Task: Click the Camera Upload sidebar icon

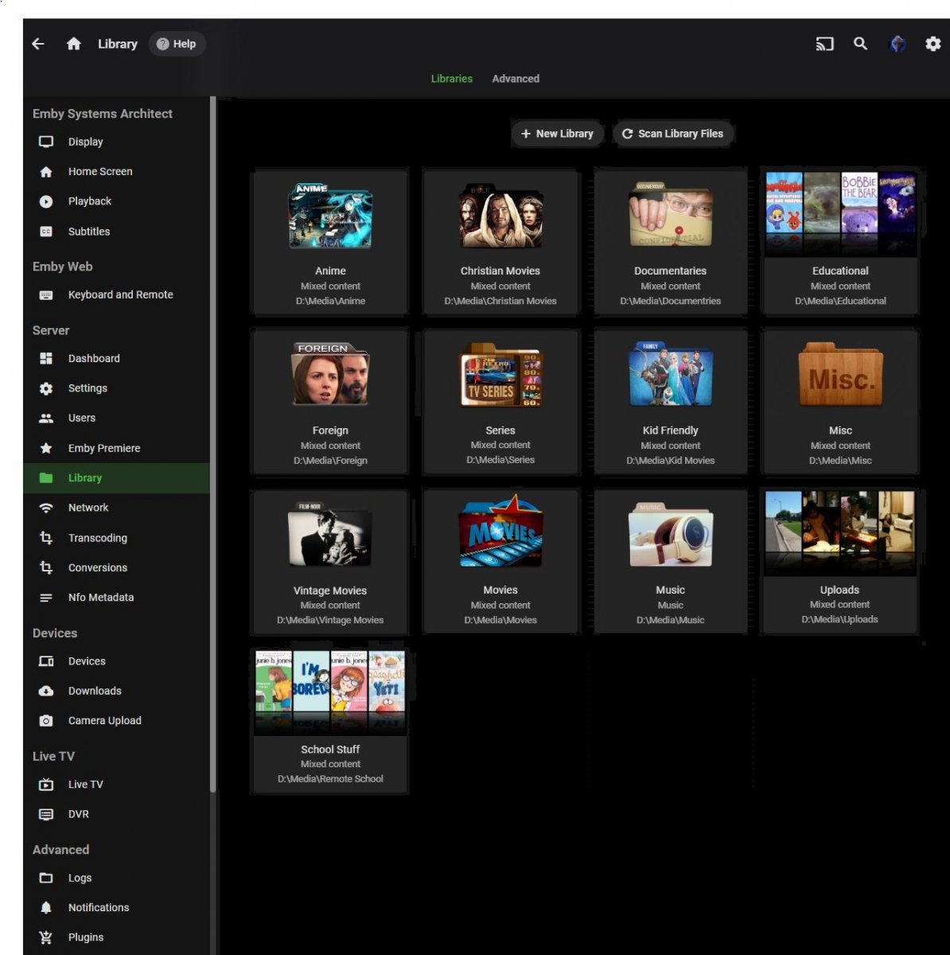Action: click(x=46, y=721)
